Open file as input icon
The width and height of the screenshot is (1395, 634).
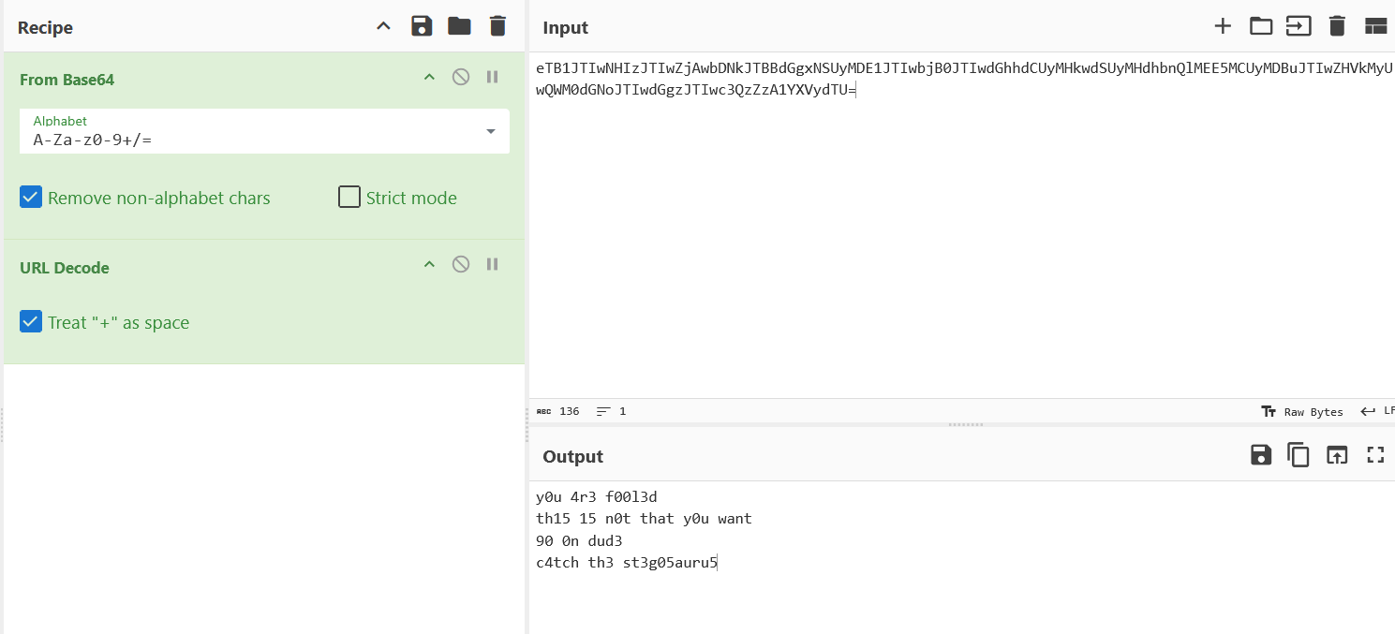coord(1299,26)
